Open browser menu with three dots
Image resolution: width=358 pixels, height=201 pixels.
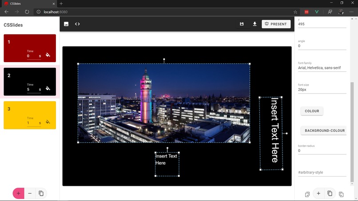click(351, 12)
